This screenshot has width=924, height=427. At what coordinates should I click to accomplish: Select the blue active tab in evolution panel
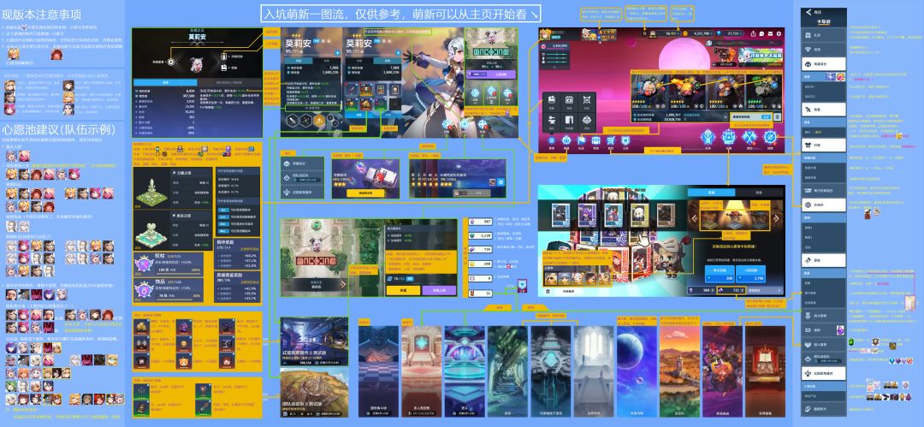click(165, 82)
